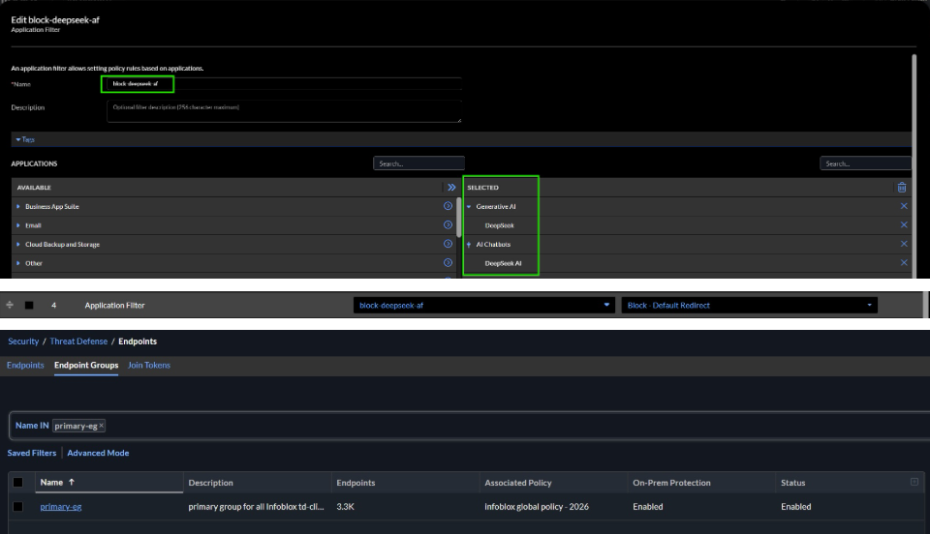Switch to Endpoints tab
Viewport: 930px width, 534px height.
[x=25, y=366]
